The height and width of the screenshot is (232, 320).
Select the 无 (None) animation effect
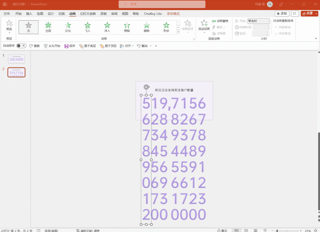click(28, 27)
